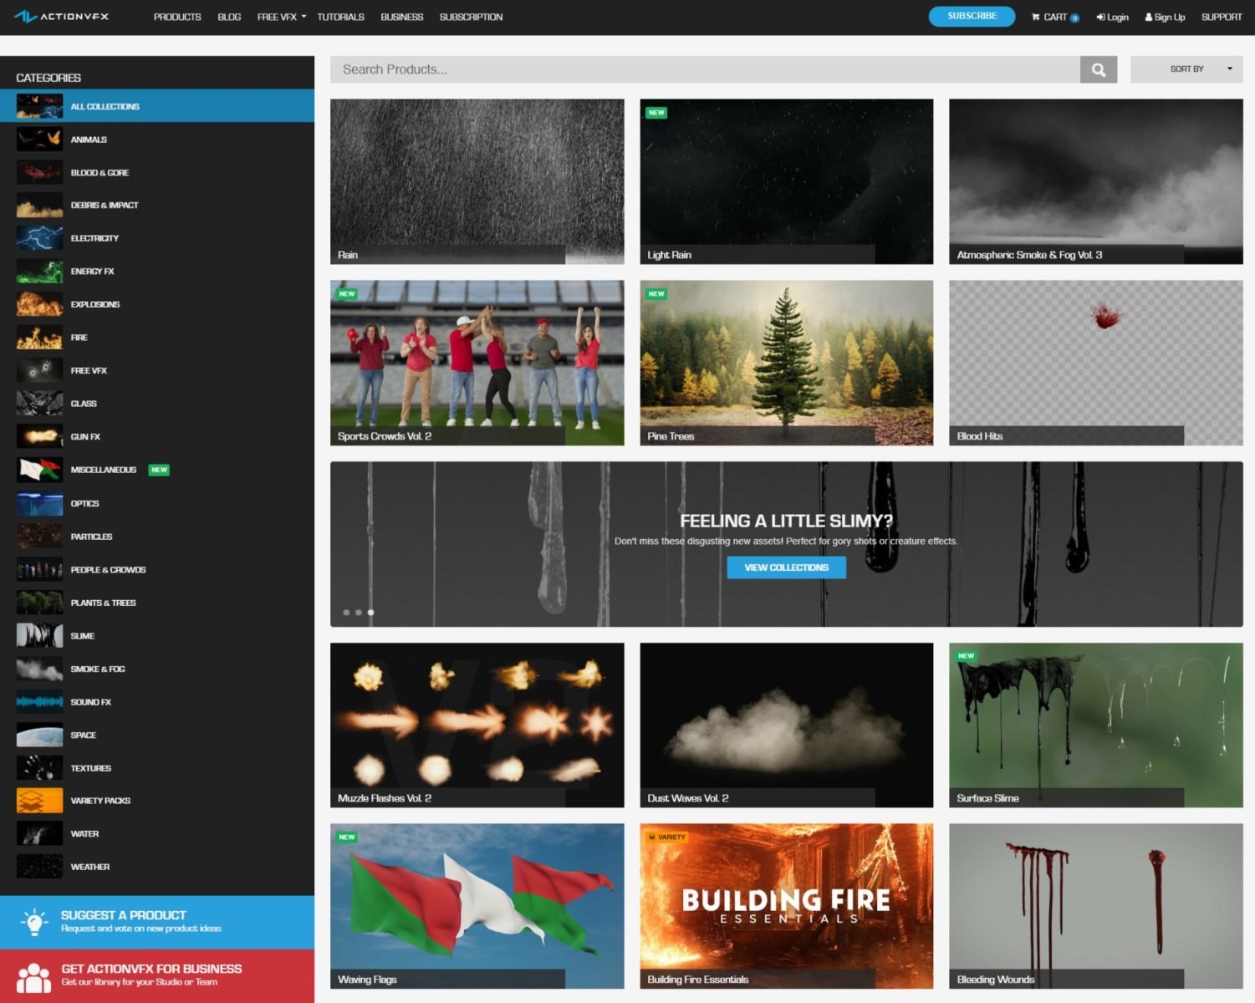Select the Electricity category icon
The width and height of the screenshot is (1255, 1003).
coord(38,237)
